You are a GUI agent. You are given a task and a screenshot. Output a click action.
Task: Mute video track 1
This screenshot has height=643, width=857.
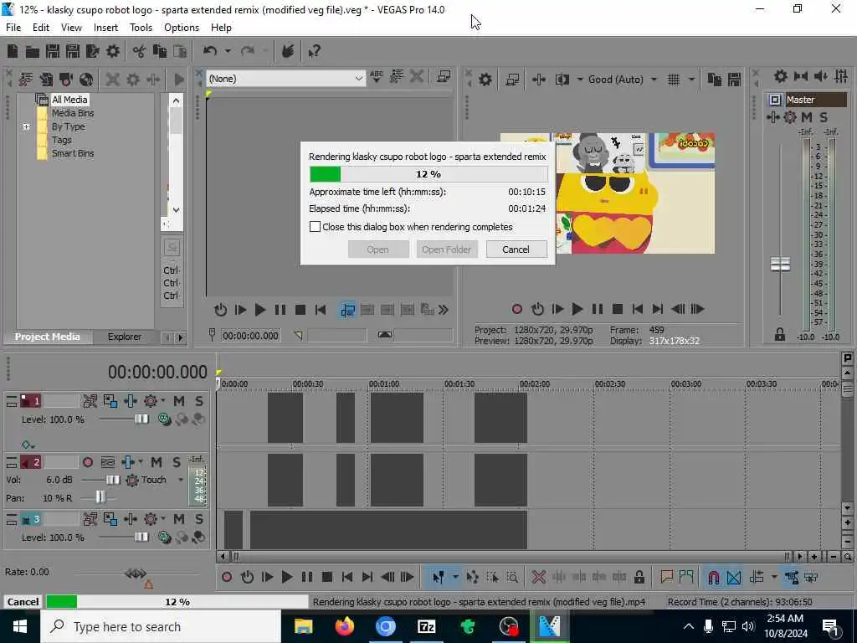[179, 401]
